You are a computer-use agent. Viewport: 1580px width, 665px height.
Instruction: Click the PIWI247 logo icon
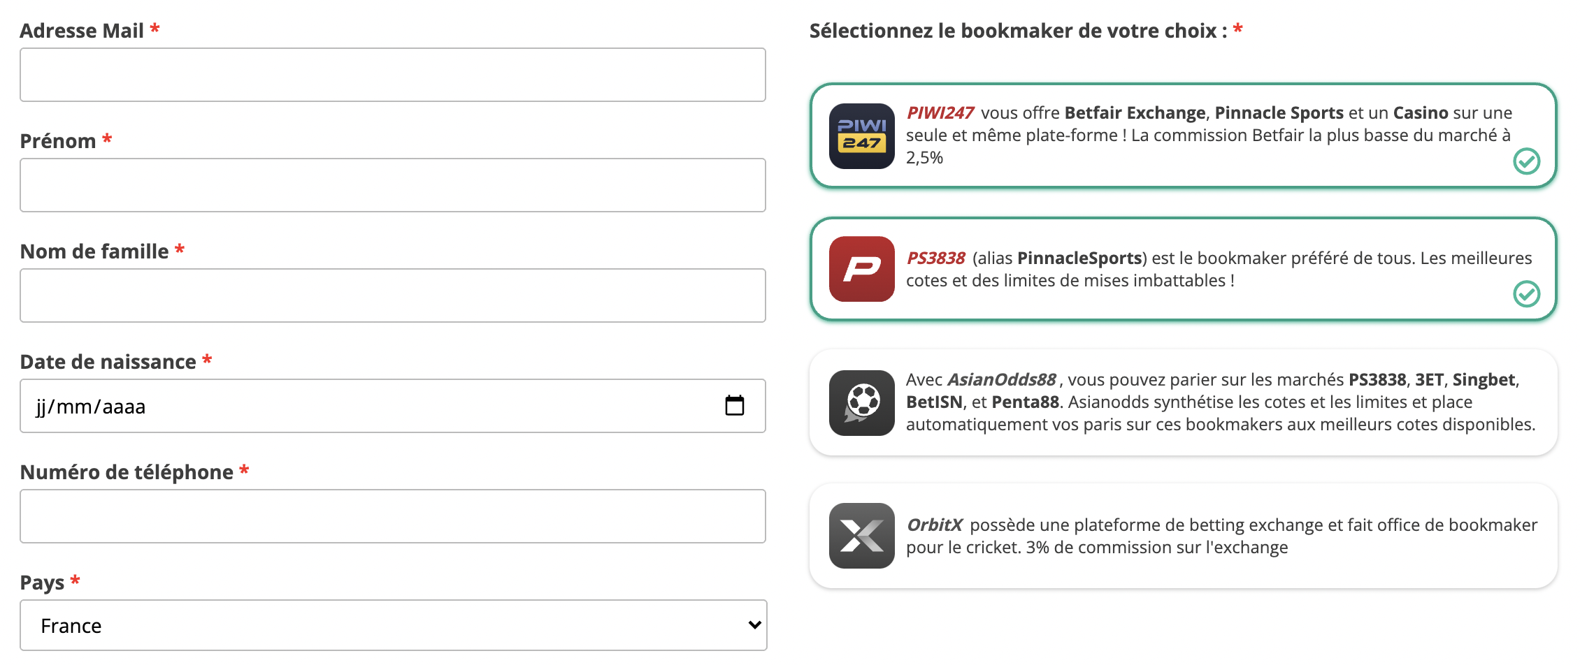[861, 136]
